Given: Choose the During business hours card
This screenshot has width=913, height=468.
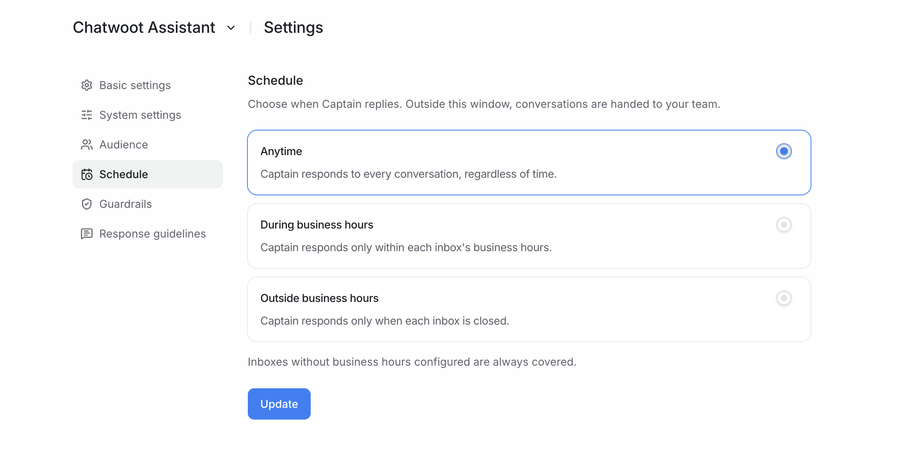Looking at the screenshot, I should tap(529, 236).
